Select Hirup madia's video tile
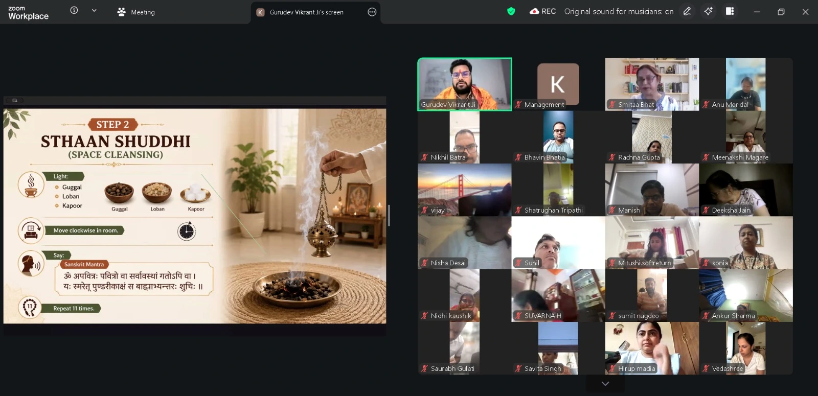Viewport: 818px width, 396px height. [x=652, y=348]
